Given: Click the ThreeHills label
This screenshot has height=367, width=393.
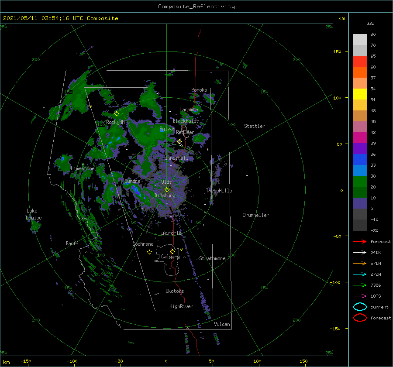Looking at the screenshot, I should tap(219, 191).
